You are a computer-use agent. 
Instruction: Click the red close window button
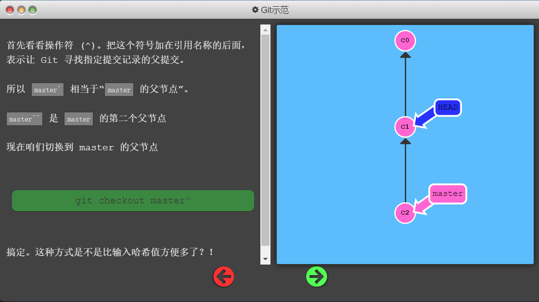point(10,10)
